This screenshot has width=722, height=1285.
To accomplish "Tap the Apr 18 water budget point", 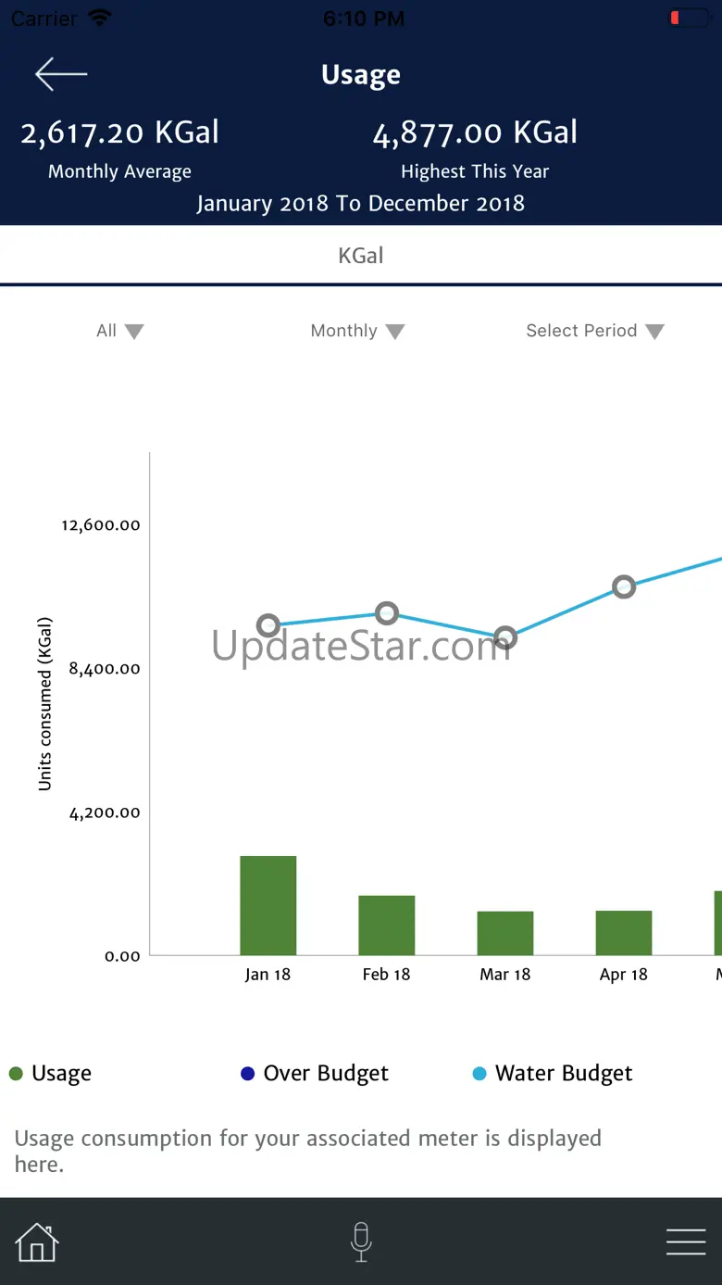I will pos(624,586).
